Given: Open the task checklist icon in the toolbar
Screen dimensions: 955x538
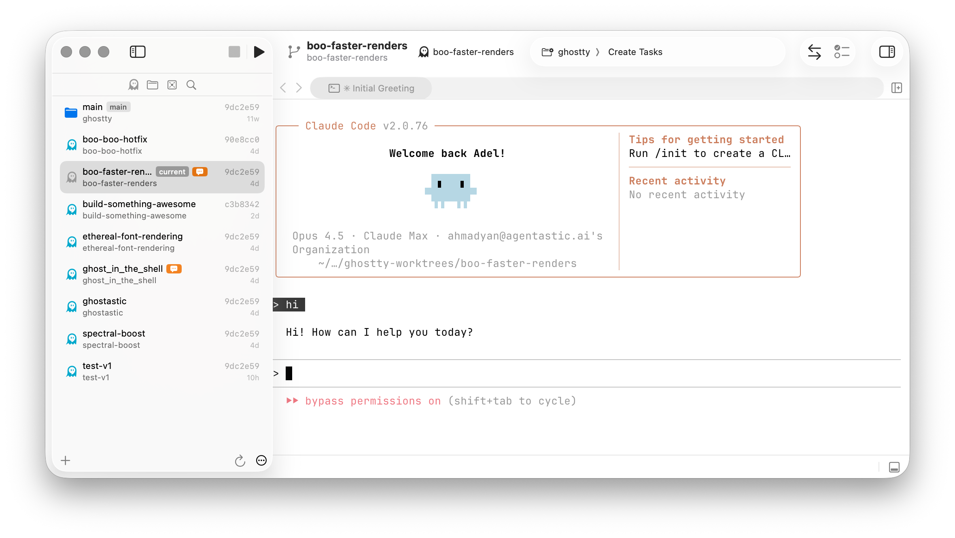Looking at the screenshot, I should [842, 52].
